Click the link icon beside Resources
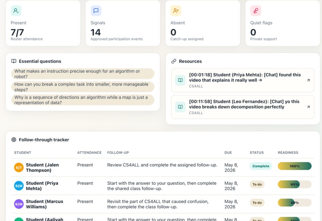This screenshot has width=322, height=221. click(x=174, y=61)
